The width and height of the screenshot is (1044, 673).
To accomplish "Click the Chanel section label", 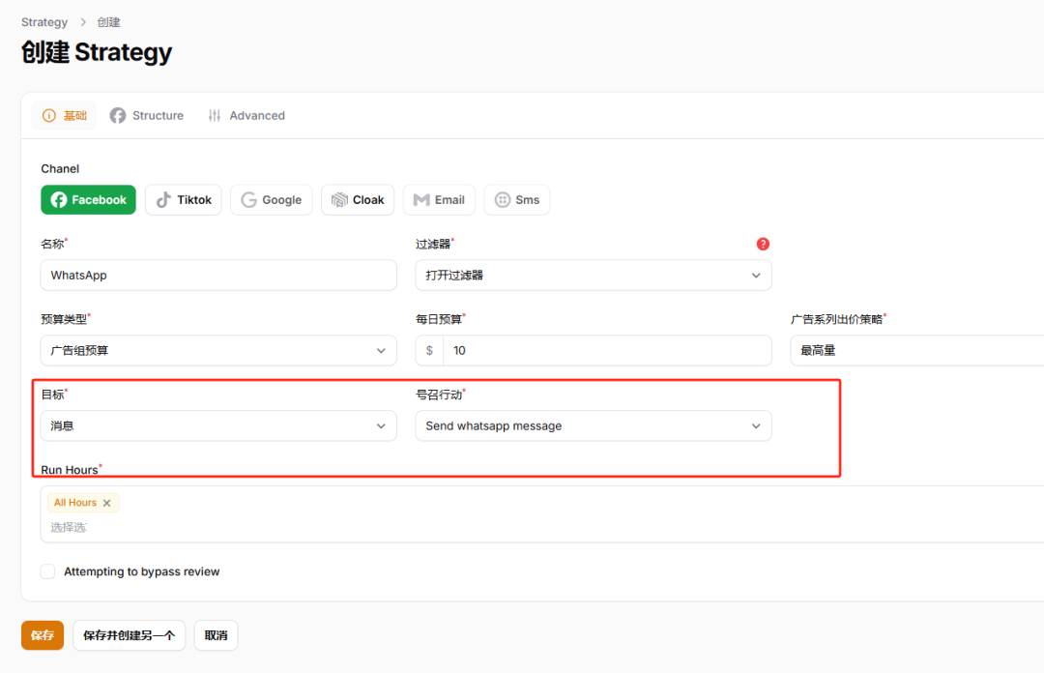I will tap(60, 168).
